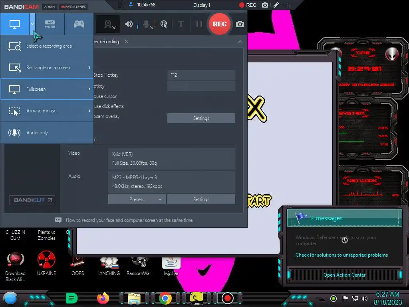Click the empty hotkey field below F12
This screenshot has height=307, width=409.
click(201, 86)
